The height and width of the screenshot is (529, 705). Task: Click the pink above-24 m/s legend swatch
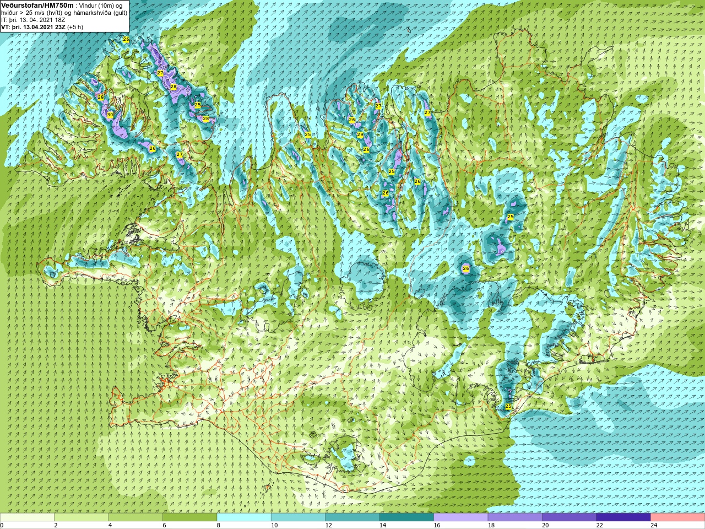tap(678, 517)
